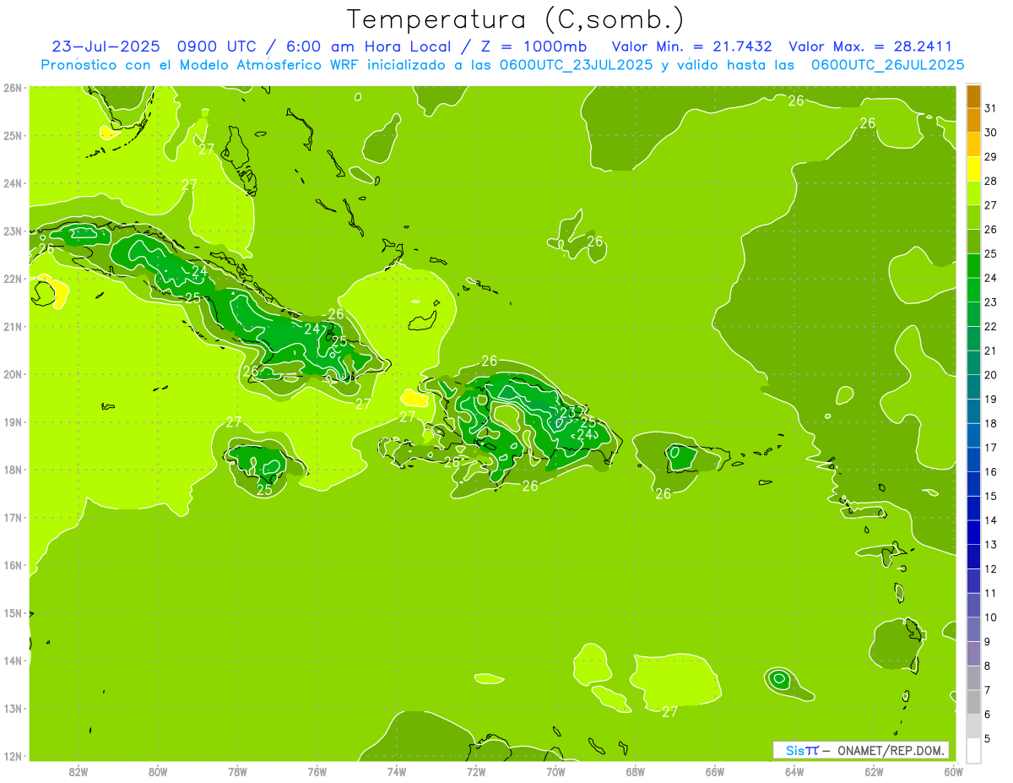Click the '23' contour label over Hispaniola
This screenshot has width=1013, height=783.
569,411
